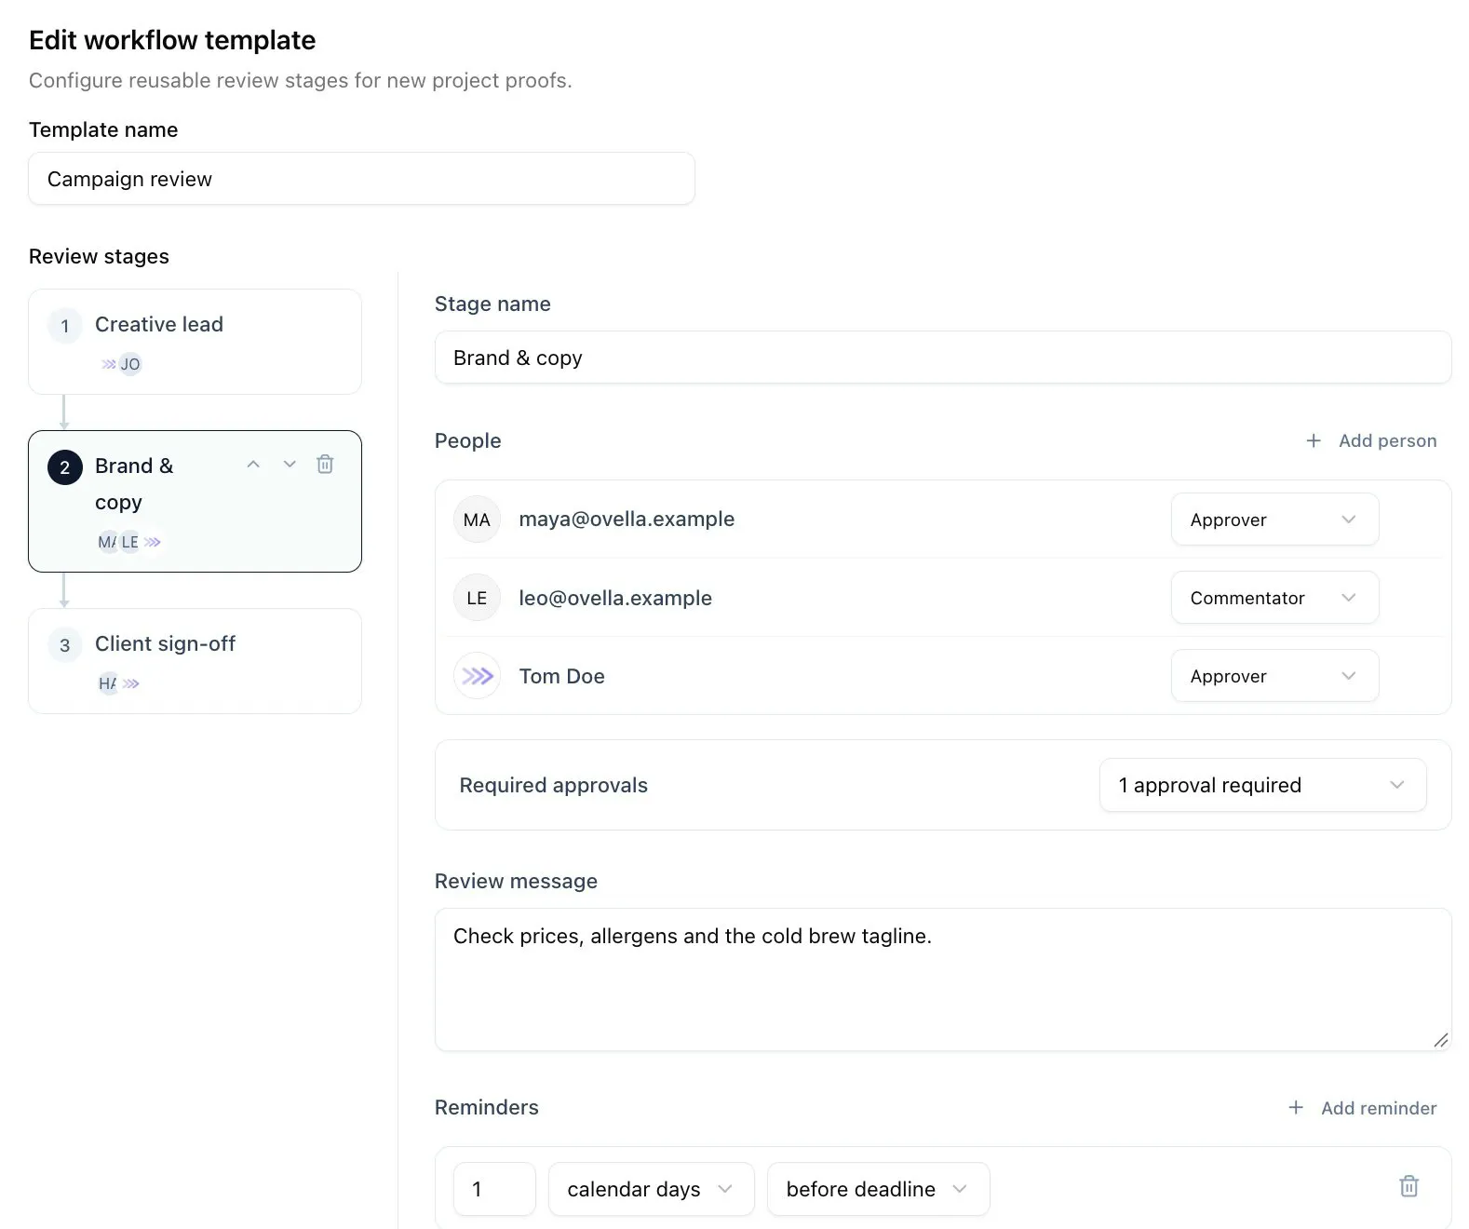Click the People heading

[x=468, y=440]
